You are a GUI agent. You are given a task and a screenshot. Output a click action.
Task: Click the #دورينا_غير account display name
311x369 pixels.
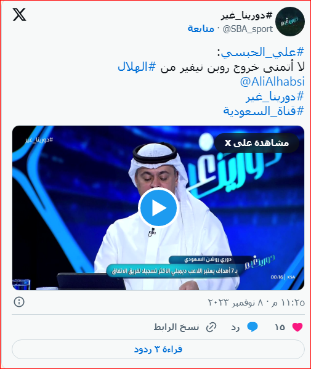coord(246,16)
